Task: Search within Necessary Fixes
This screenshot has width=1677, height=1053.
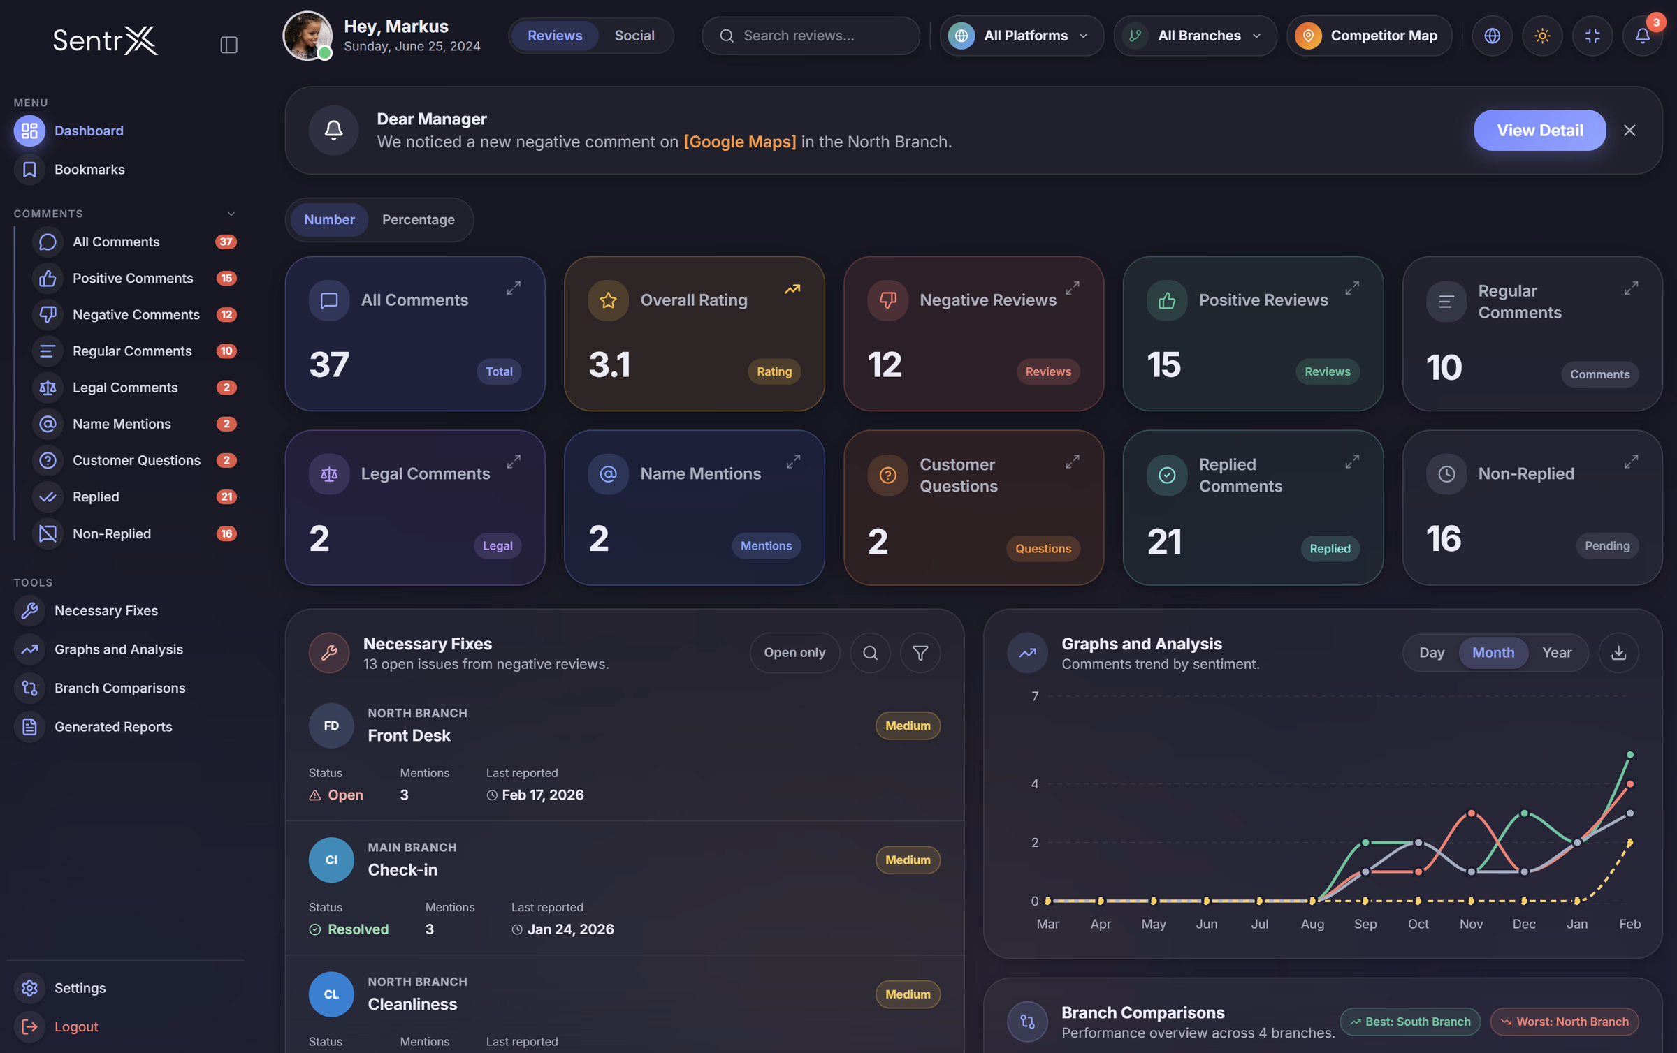Action: (x=870, y=652)
